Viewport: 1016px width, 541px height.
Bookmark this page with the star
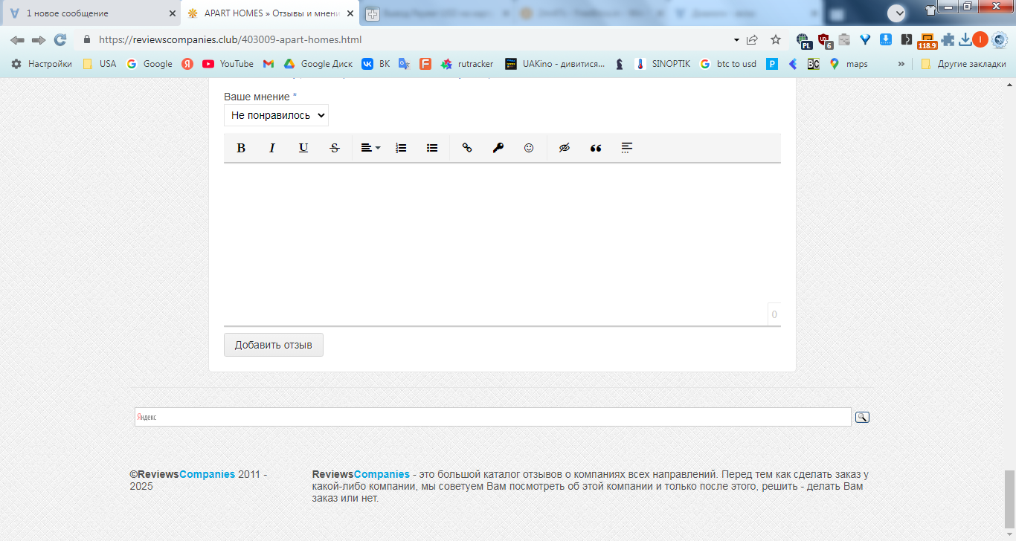click(776, 39)
